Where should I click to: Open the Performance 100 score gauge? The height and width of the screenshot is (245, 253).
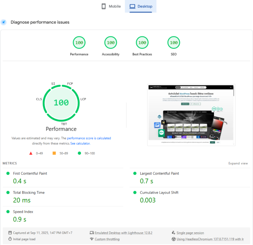click(x=79, y=43)
